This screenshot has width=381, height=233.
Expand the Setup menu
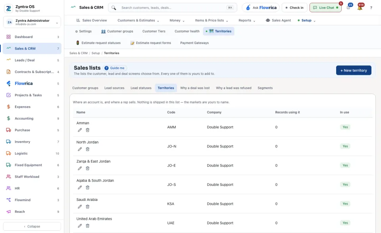[306, 20]
